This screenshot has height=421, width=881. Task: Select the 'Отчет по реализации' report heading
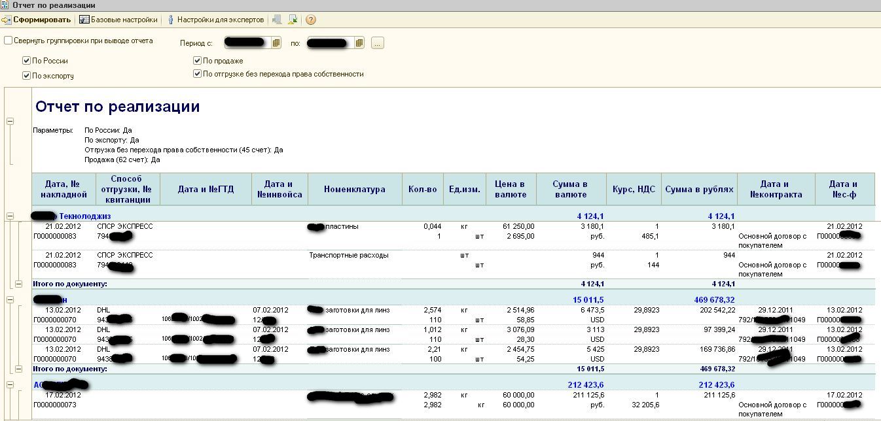pyautogui.click(x=118, y=107)
